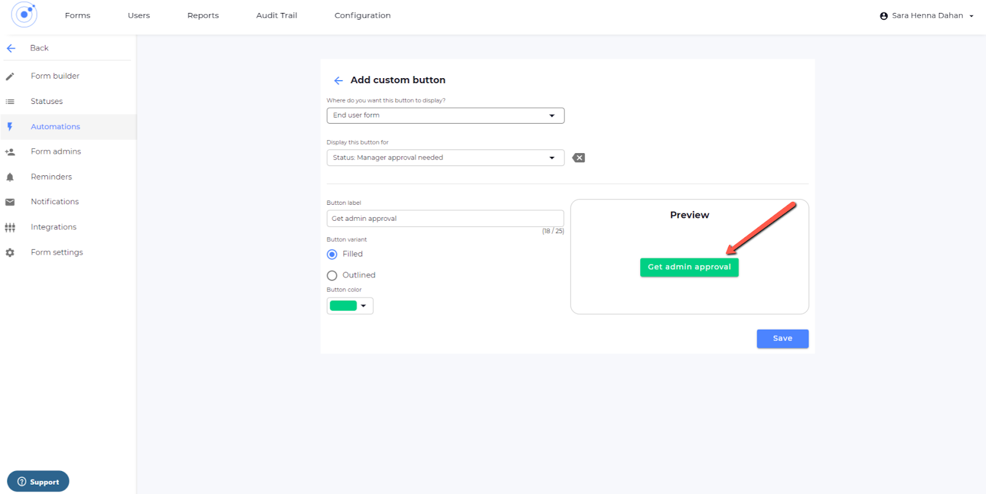Save the custom button
The width and height of the screenshot is (986, 494).
tap(782, 338)
